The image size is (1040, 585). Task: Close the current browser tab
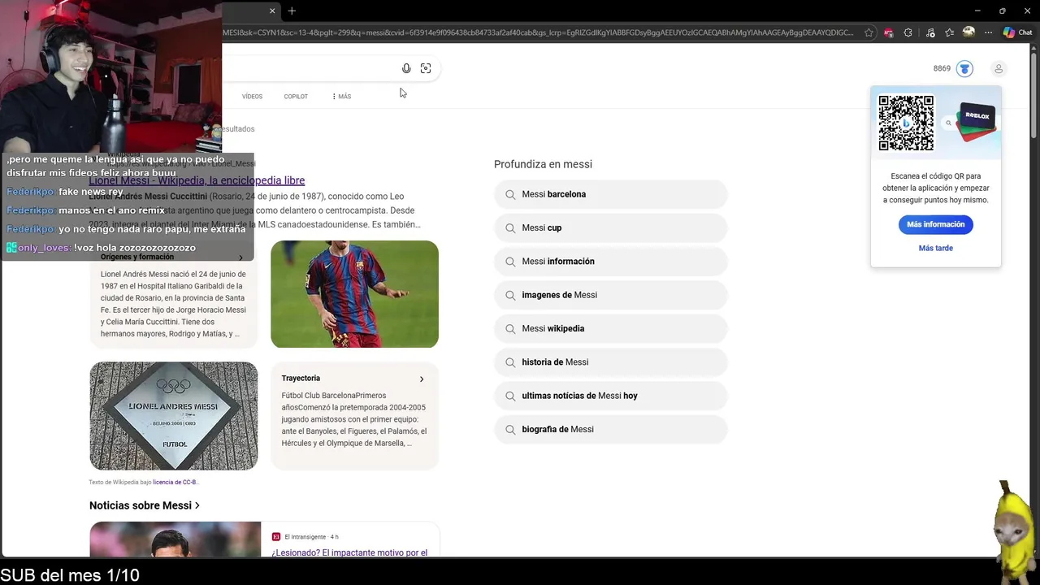[x=272, y=11]
